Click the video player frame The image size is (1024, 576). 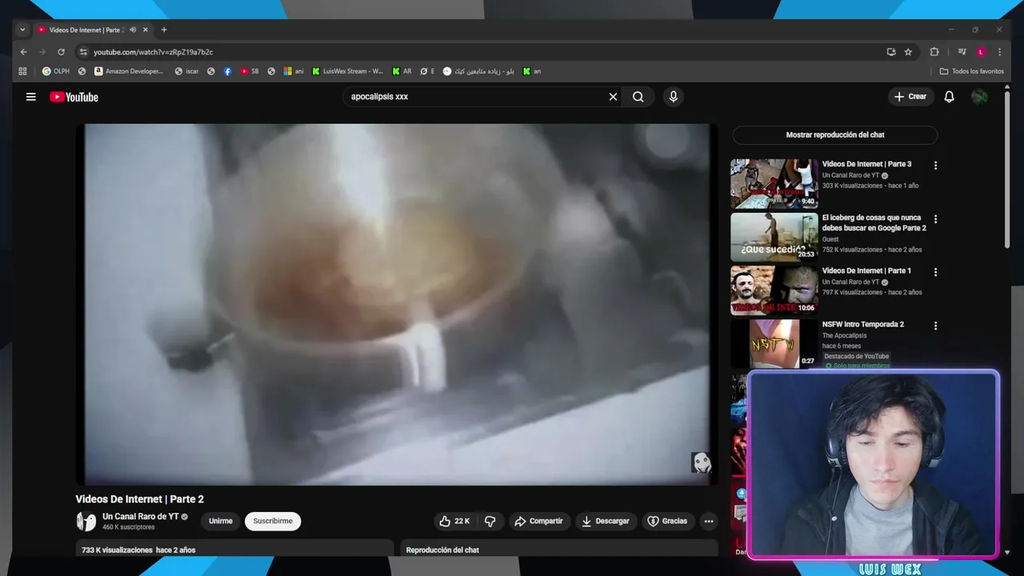tap(396, 304)
